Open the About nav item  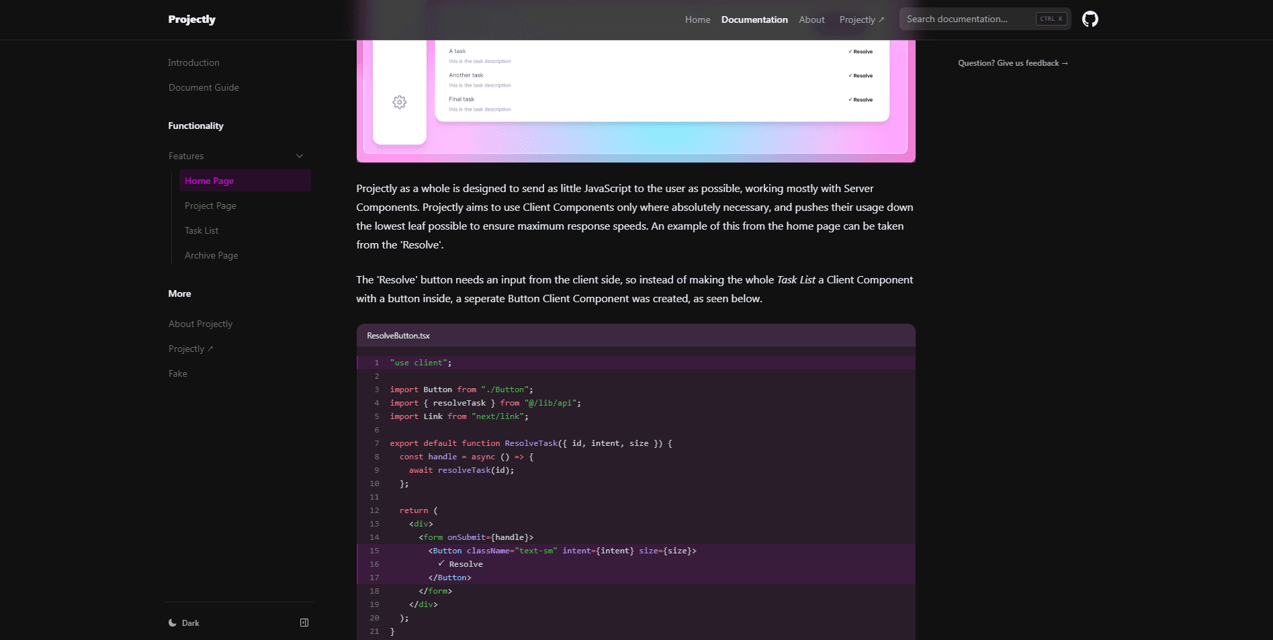pos(811,19)
